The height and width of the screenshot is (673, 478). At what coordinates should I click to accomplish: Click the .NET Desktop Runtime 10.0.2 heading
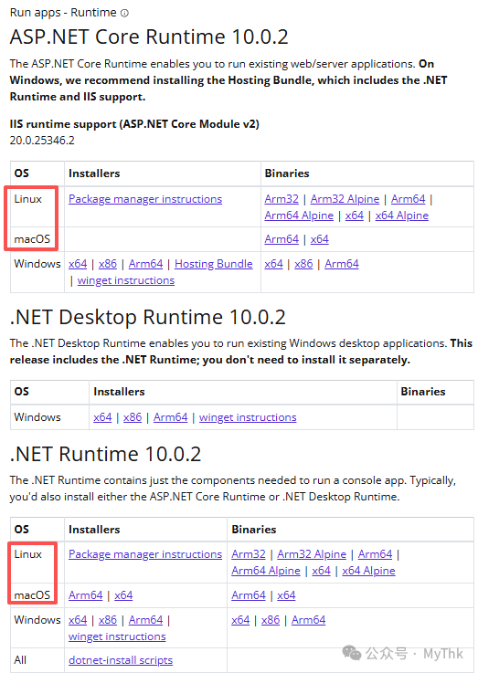pyautogui.click(x=148, y=317)
